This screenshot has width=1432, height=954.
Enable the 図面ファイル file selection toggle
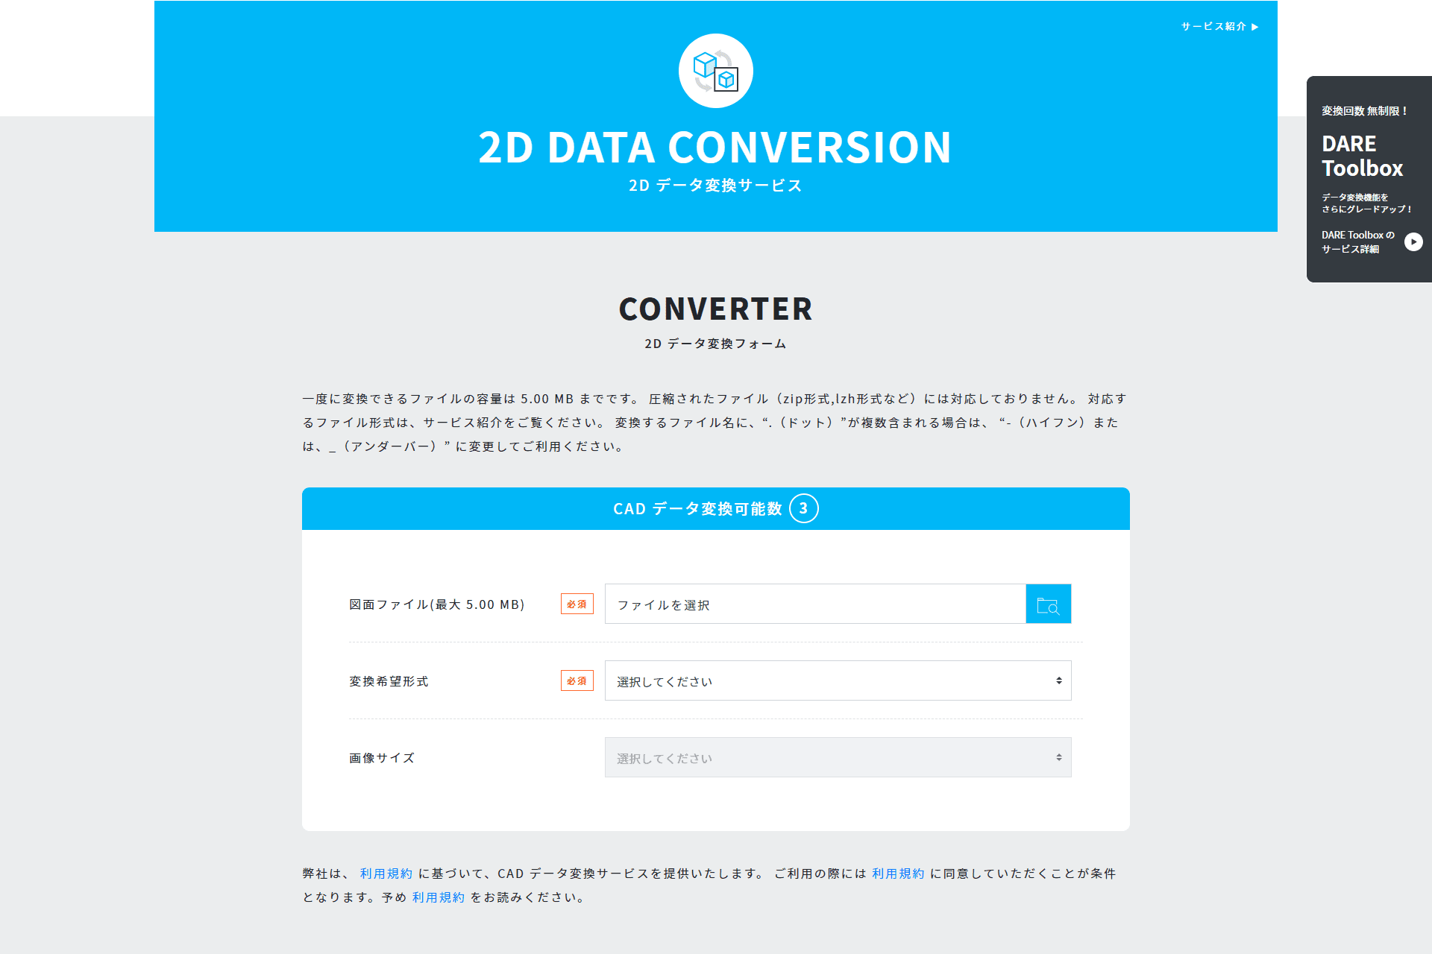click(1049, 604)
